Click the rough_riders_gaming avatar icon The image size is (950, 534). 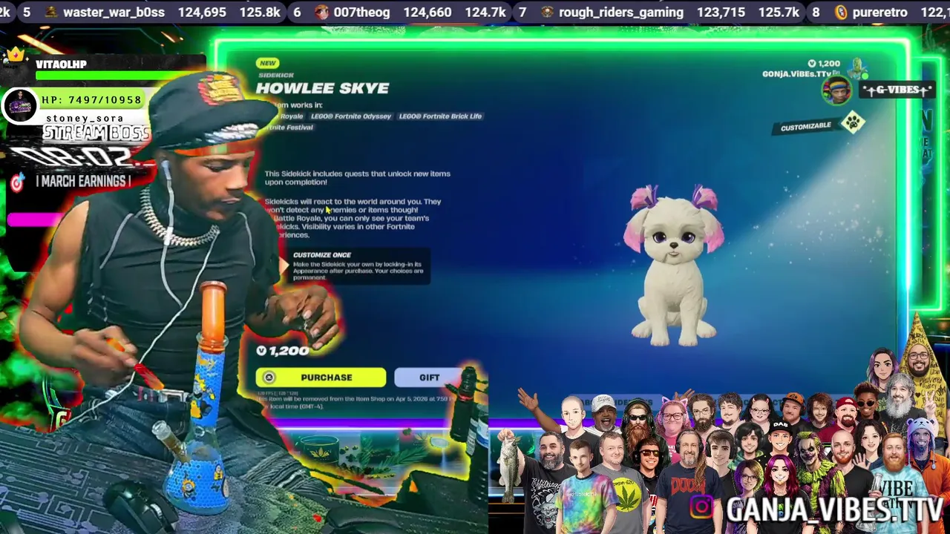(547, 13)
